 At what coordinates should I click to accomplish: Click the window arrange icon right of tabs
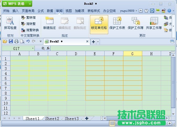click(x=172, y=41)
